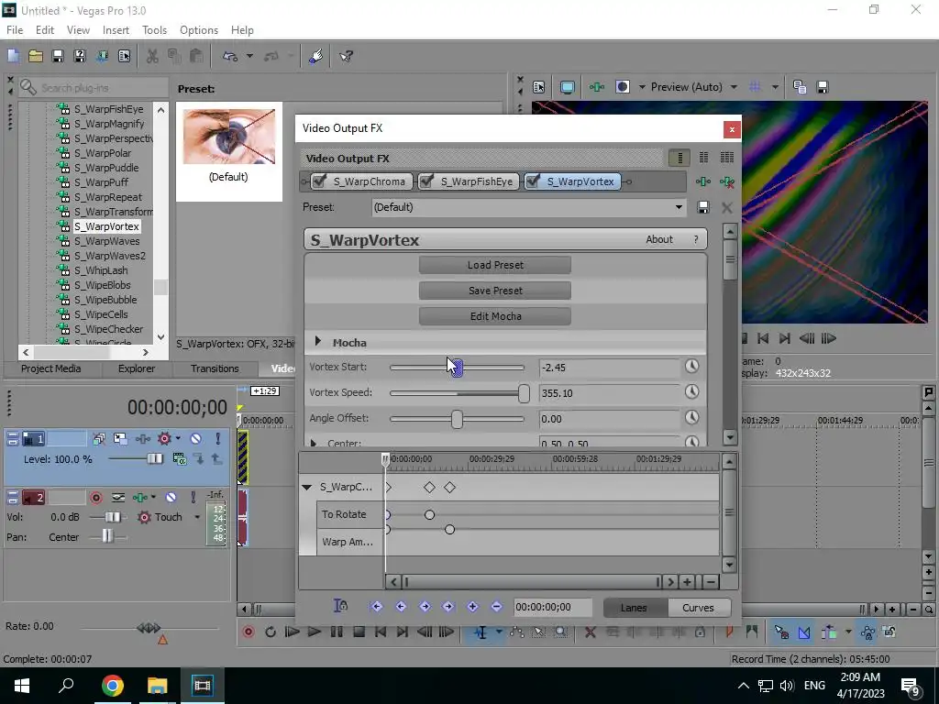The width and height of the screenshot is (939, 704).
Task: Open the Undo history dropdown arrow
Action: pyautogui.click(x=249, y=56)
